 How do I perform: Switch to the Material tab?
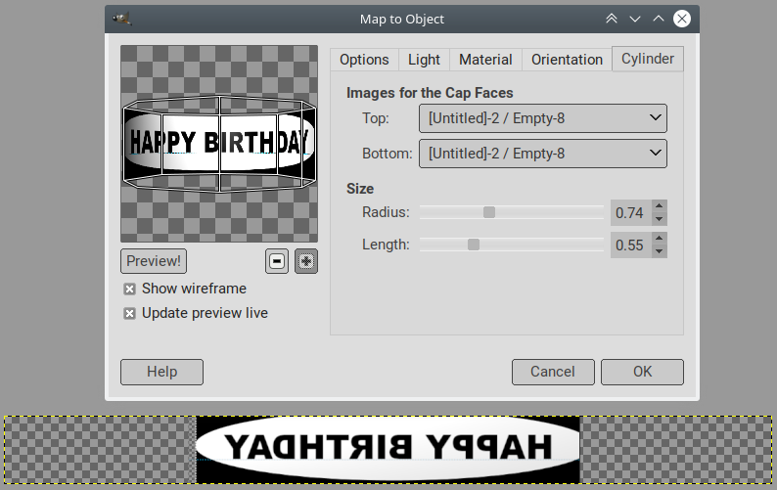[x=485, y=60]
